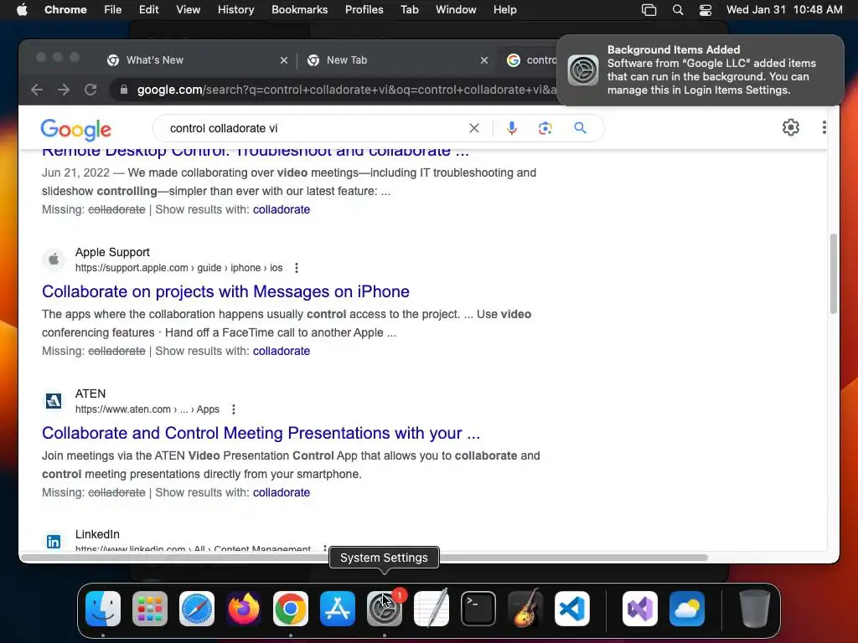This screenshot has height=643, width=858.
Task: Open Google vertical dots menu at right
Action: [x=824, y=127]
